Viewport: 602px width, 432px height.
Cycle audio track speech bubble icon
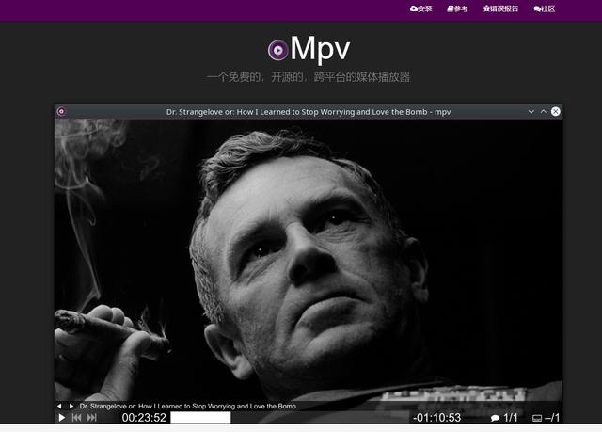coord(495,418)
